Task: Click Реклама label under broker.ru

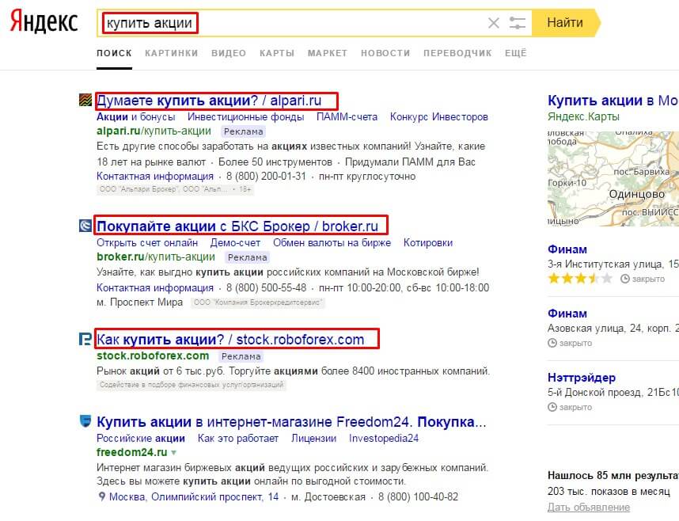Action: [x=247, y=257]
